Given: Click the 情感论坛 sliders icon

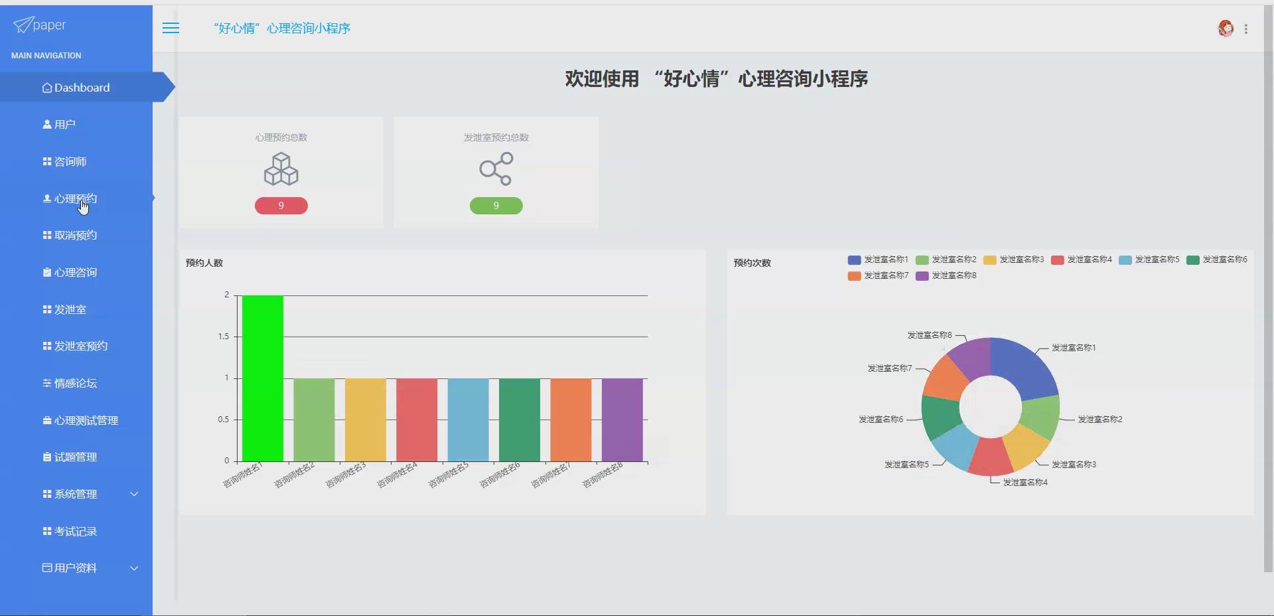Looking at the screenshot, I should 47,383.
